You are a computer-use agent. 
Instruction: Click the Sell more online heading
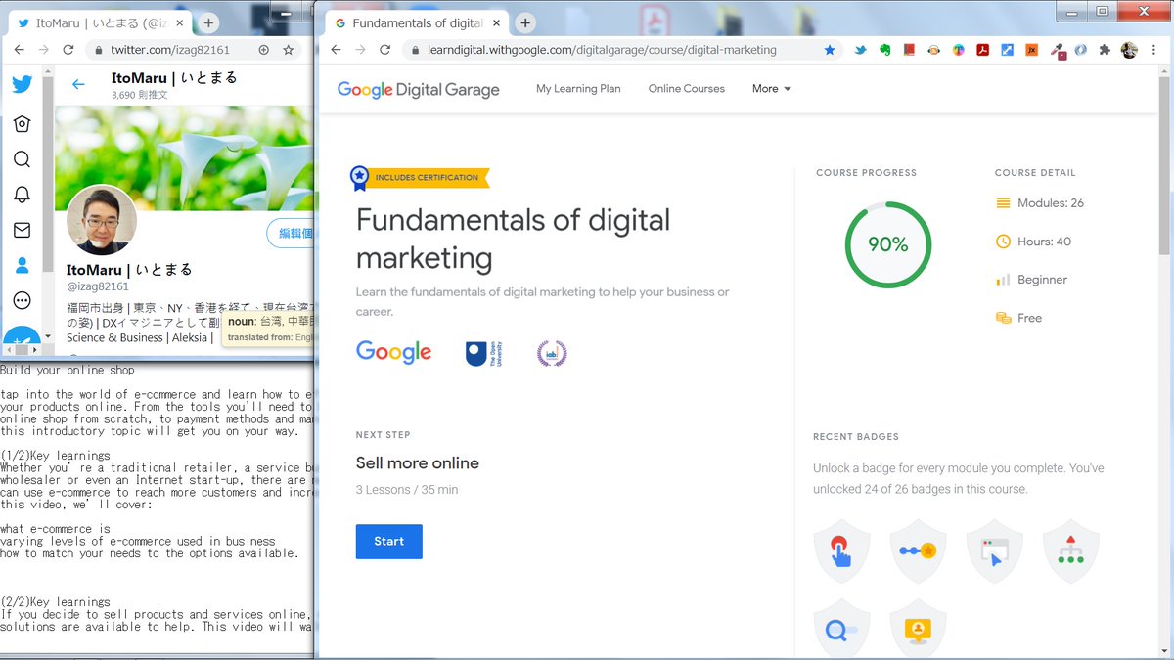point(418,462)
